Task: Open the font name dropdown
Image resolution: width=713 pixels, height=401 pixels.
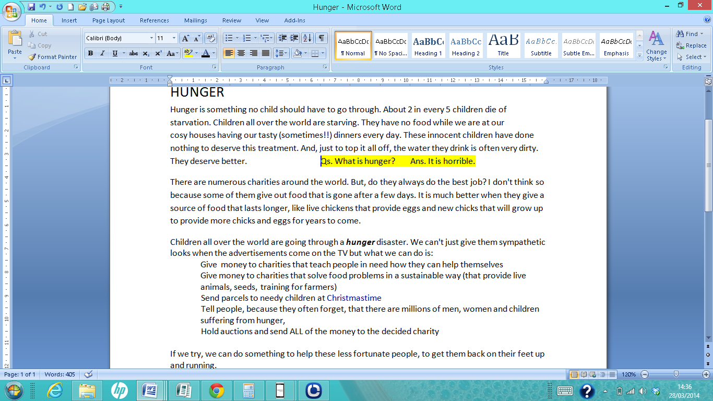Action: (x=151, y=38)
